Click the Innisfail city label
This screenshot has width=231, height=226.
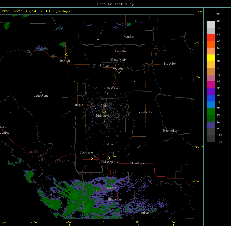point(111,88)
